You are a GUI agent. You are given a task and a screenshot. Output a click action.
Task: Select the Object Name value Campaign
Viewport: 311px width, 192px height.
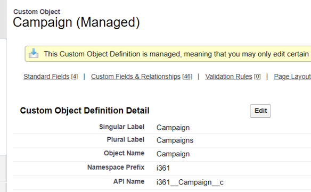pyautogui.click(x=173, y=154)
